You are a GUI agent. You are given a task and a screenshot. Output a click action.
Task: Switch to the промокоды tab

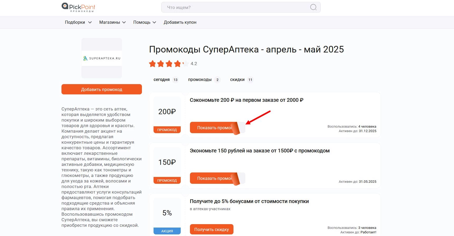coord(204,80)
